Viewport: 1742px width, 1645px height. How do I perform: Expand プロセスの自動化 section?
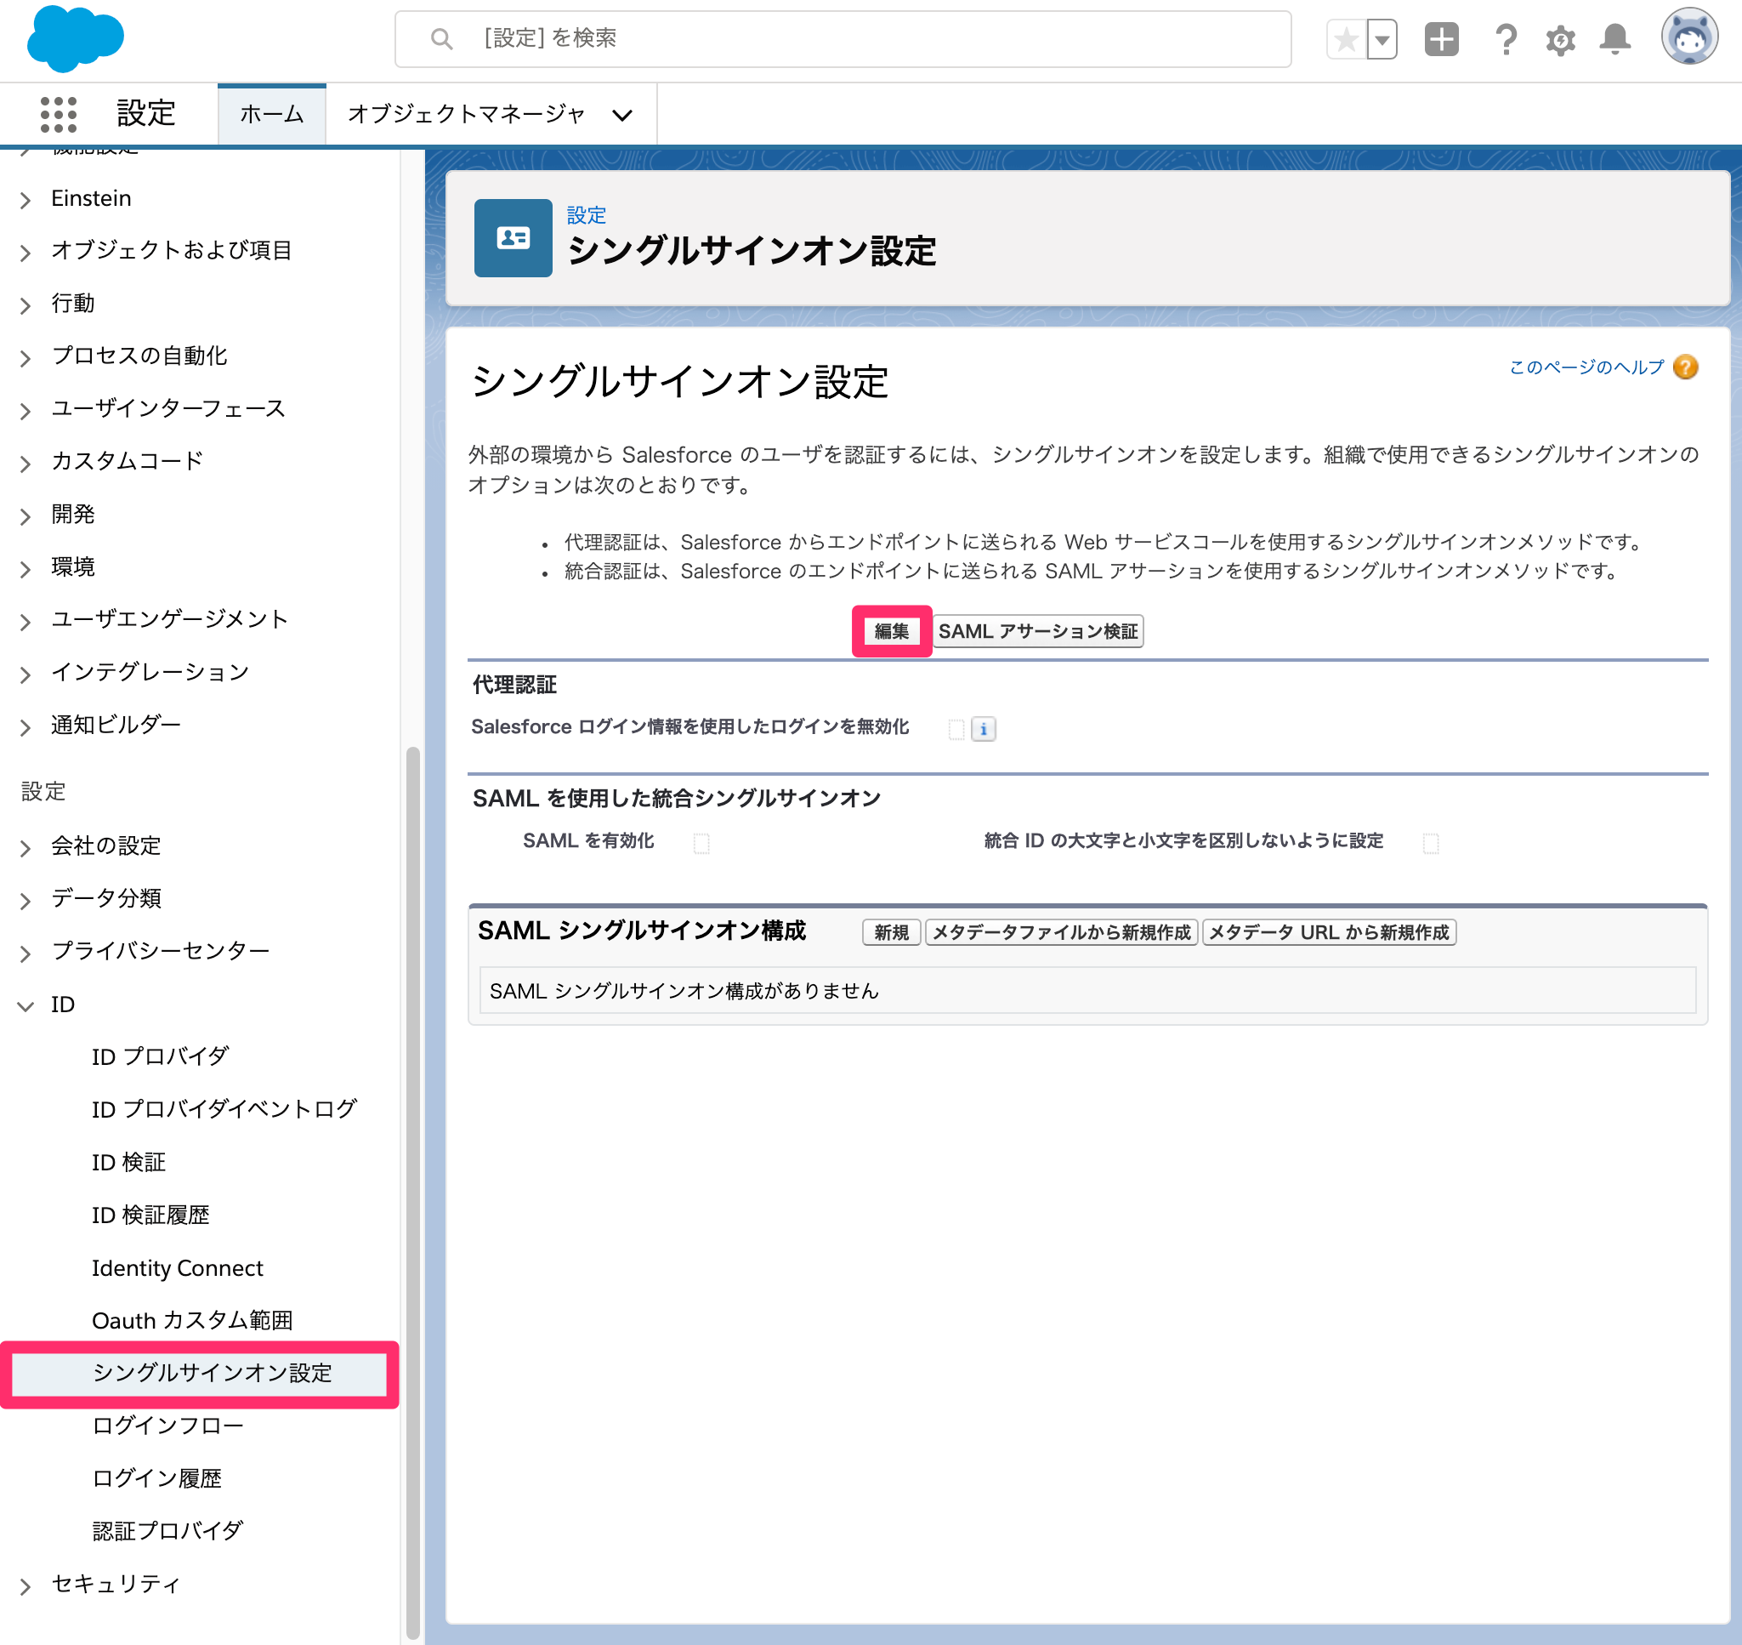pos(26,358)
